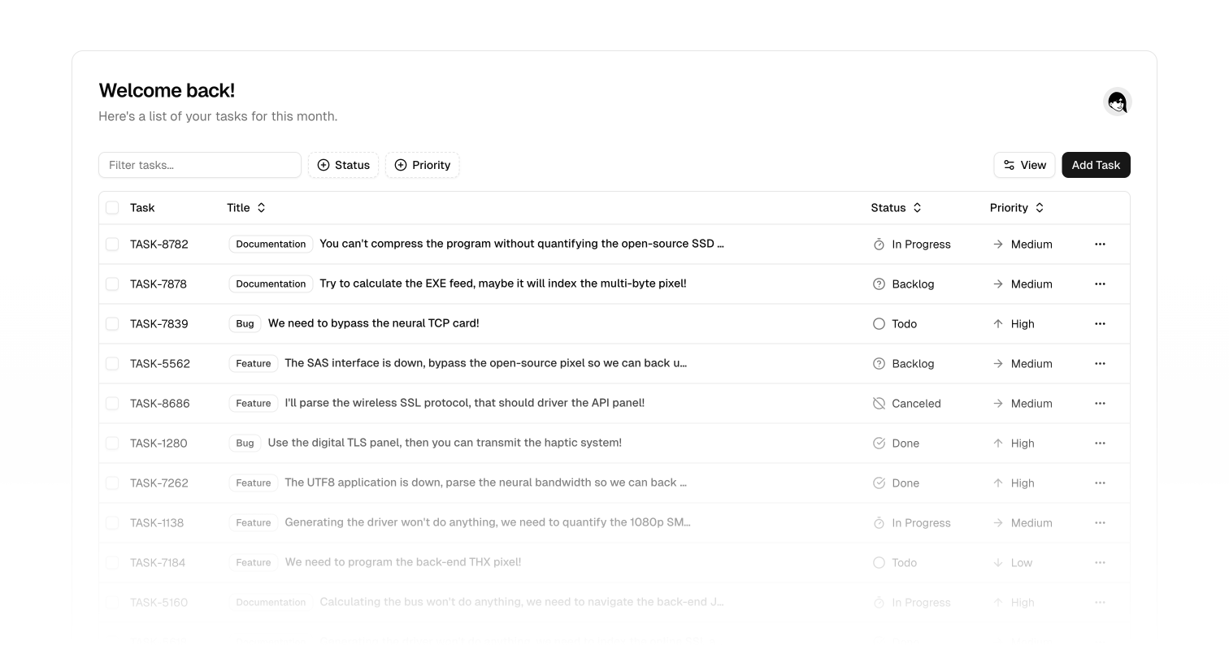Expand the Status filter dropdown
Screen dimensions: 1229x645
(x=343, y=165)
